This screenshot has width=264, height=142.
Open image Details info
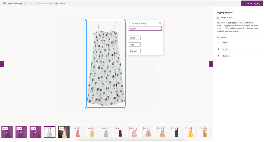point(60,3)
